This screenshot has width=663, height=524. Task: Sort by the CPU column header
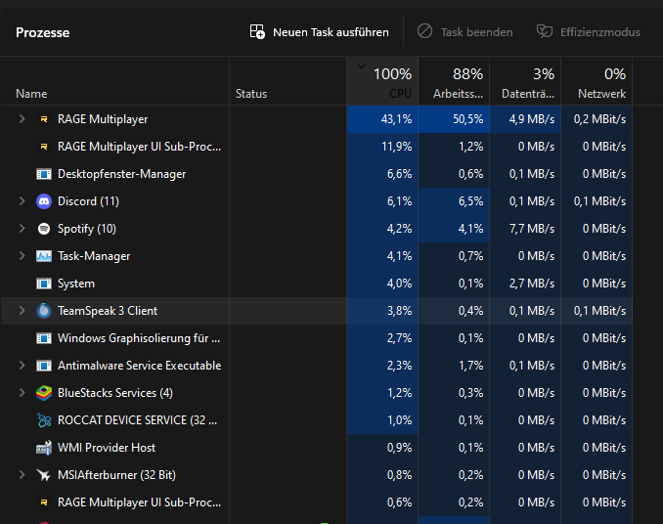click(x=382, y=81)
